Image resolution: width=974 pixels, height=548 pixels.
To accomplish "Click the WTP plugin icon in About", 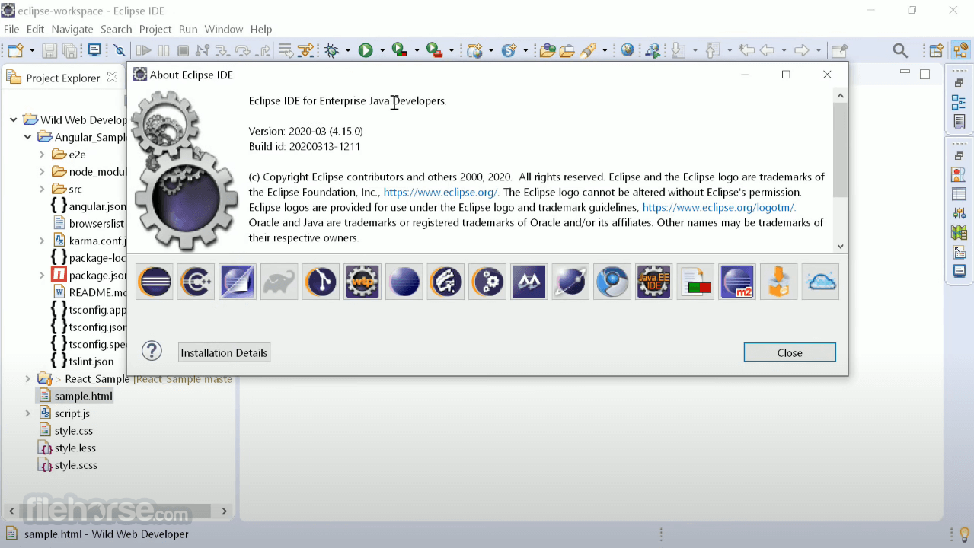I will (362, 282).
